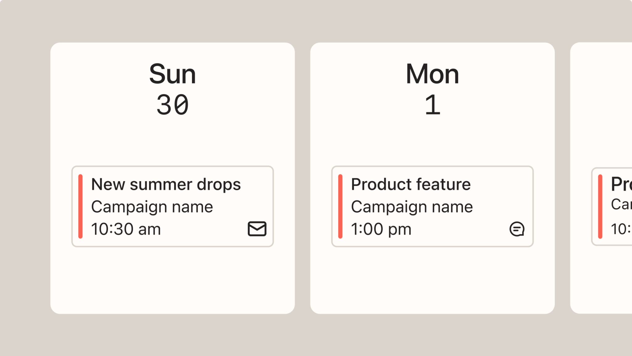Click the Product feature title
Screen dimensions: 632x356
(411, 184)
